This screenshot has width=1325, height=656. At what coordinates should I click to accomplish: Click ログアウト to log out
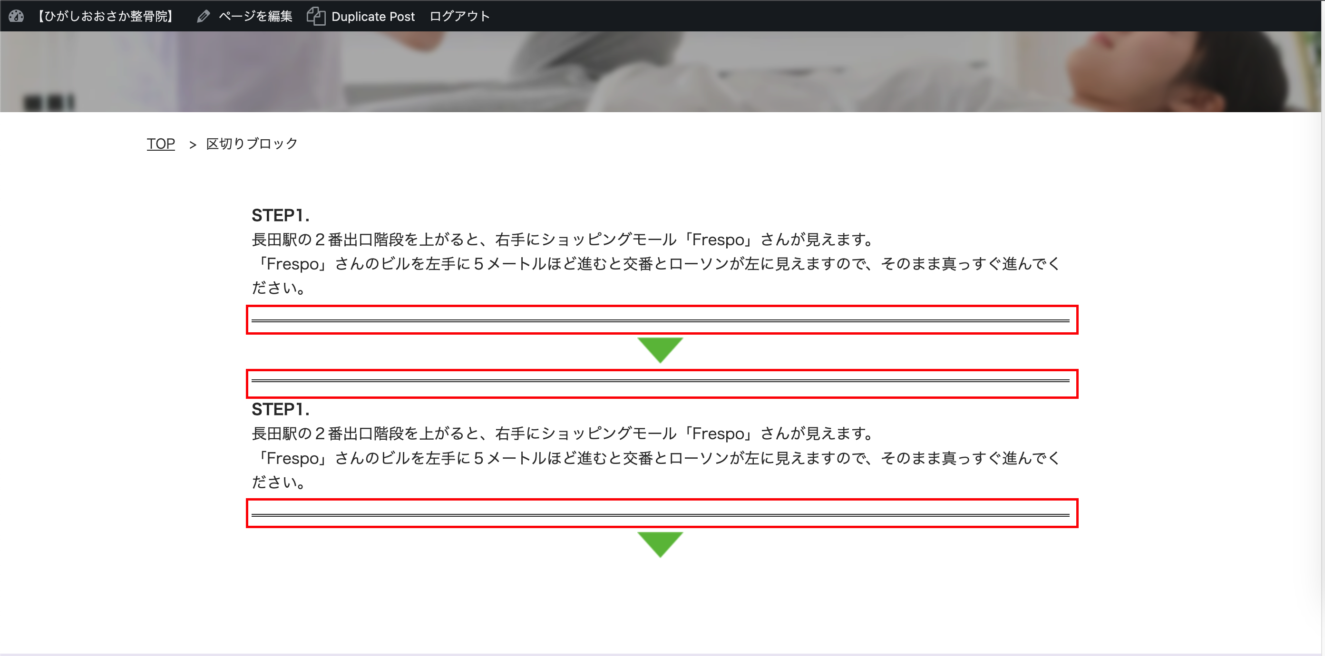(x=459, y=16)
